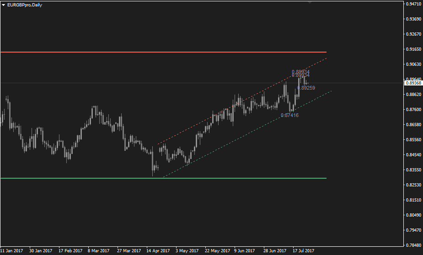Click the 0.81510 price scale value

pyautogui.click(x=413, y=200)
